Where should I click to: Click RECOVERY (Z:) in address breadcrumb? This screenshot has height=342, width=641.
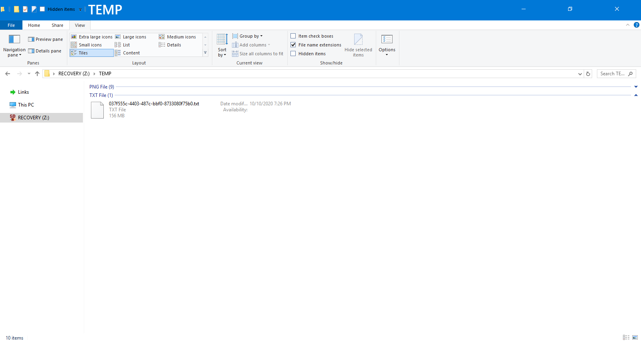[x=74, y=74]
